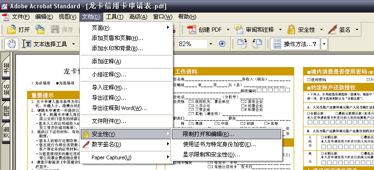Open dropdown arrow next to 审阅和注释
The image size is (374, 170).
tap(280, 30)
